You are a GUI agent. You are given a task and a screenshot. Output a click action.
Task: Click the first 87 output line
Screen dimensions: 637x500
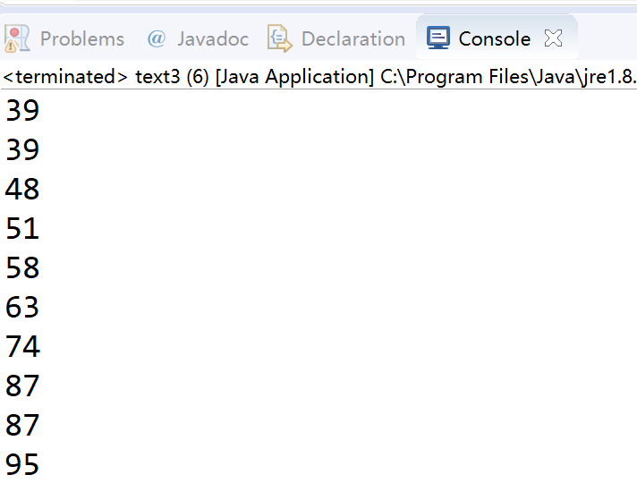(x=22, y=386)
